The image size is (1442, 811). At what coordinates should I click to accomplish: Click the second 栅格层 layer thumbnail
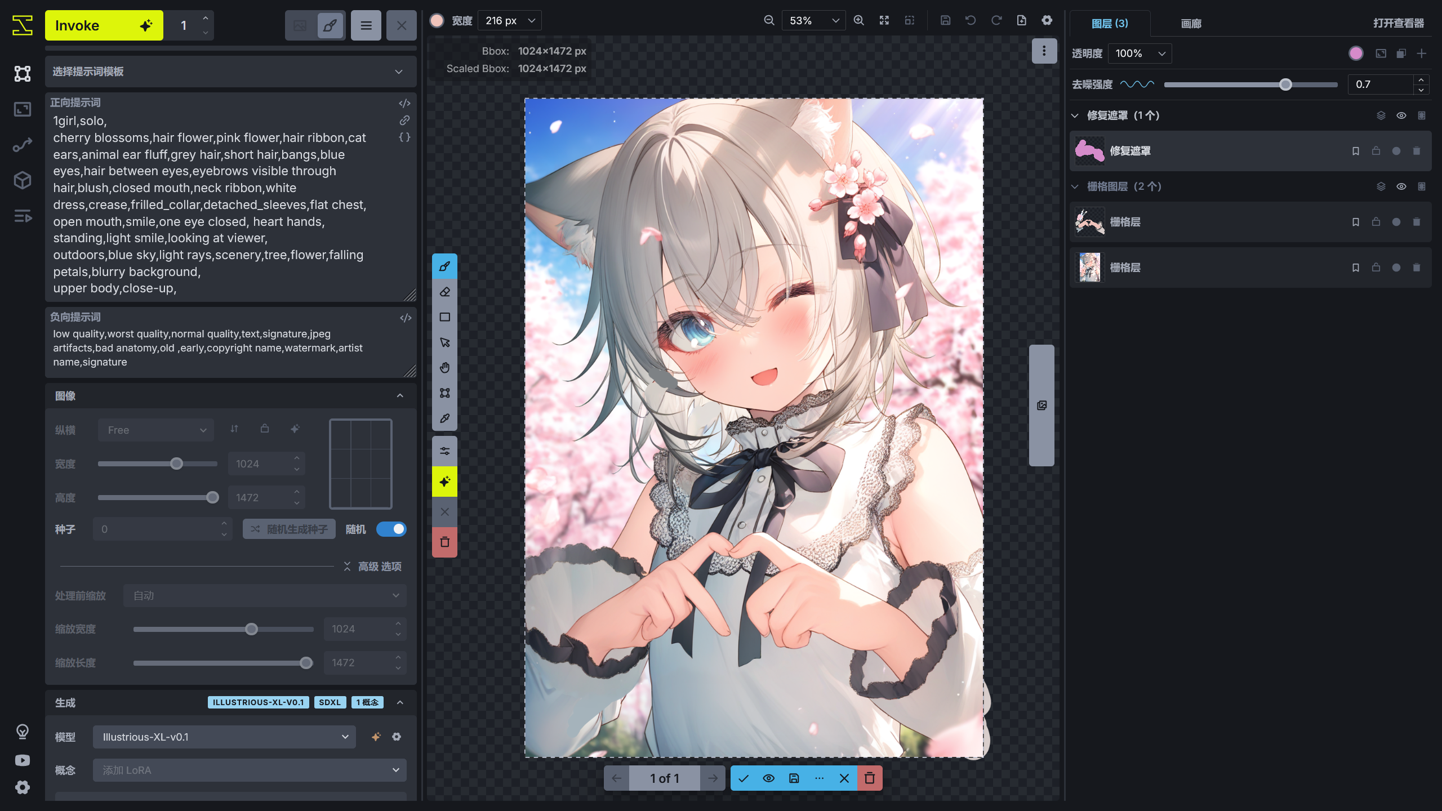pyautogui.click(x=1089, y=268)
